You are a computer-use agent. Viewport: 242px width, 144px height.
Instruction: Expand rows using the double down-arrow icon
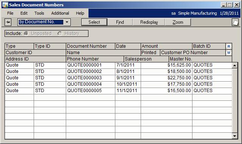click(x=229, y=53)
